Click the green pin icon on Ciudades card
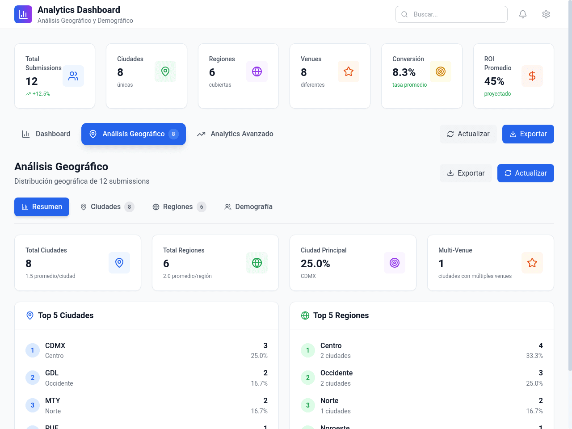This screenshot has height=429, width=572. click(x=165, y=71)
